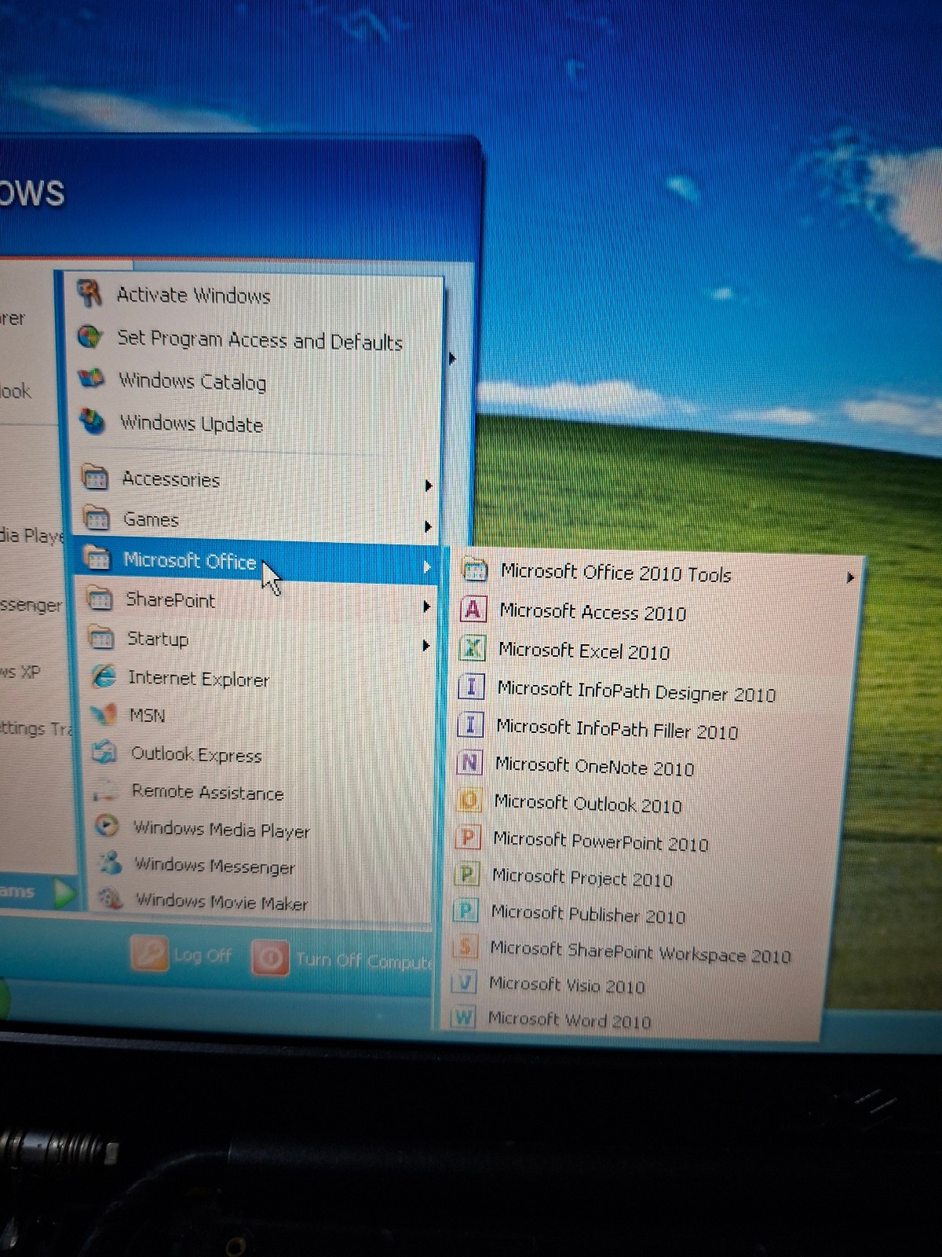Launch Internet Explorer via its icon

(x=103, y=676)
